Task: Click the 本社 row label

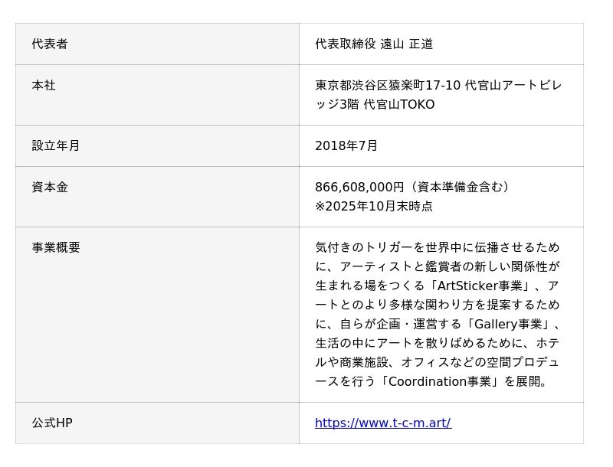Action: [44, 85]
